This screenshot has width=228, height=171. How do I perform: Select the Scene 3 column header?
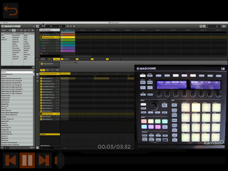[98, 30]
